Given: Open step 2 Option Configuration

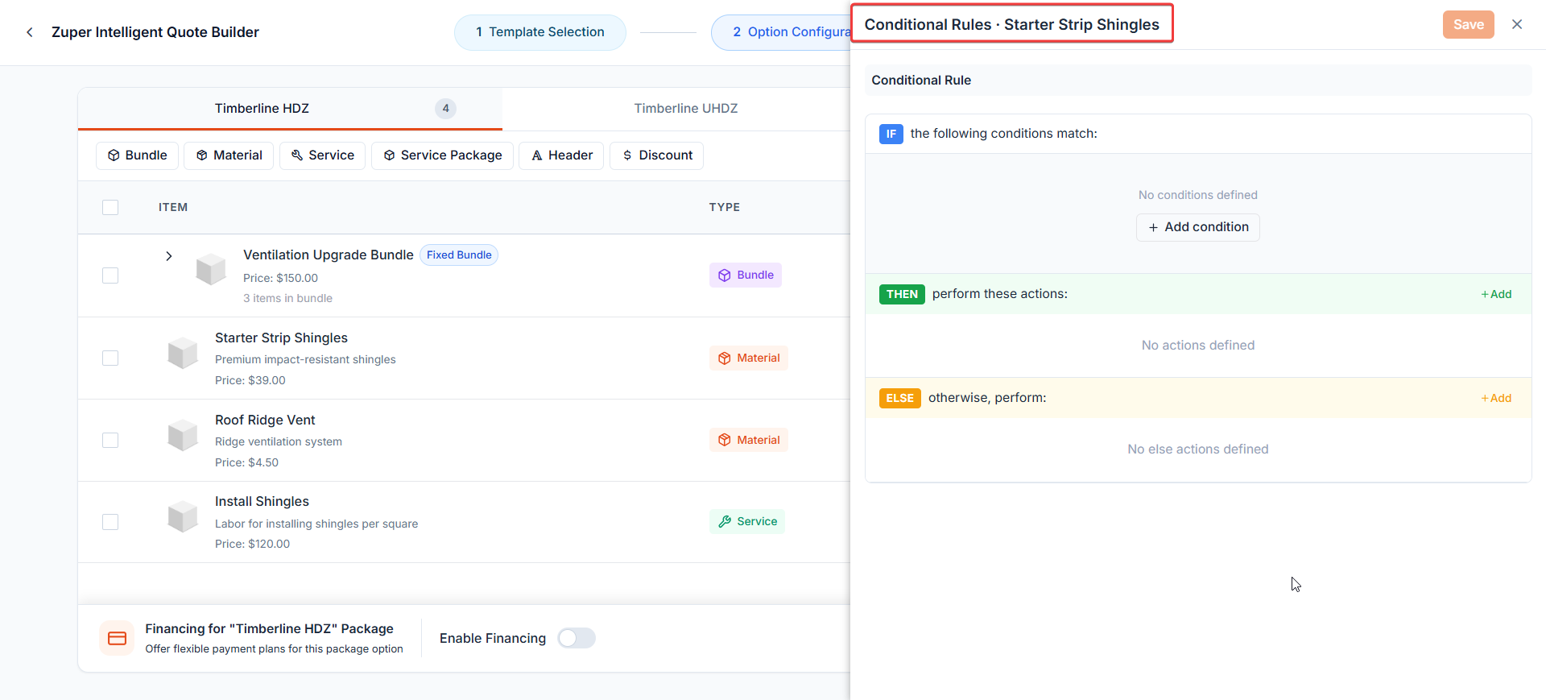Looking at the screenshot, I should (x=781, y=32).
